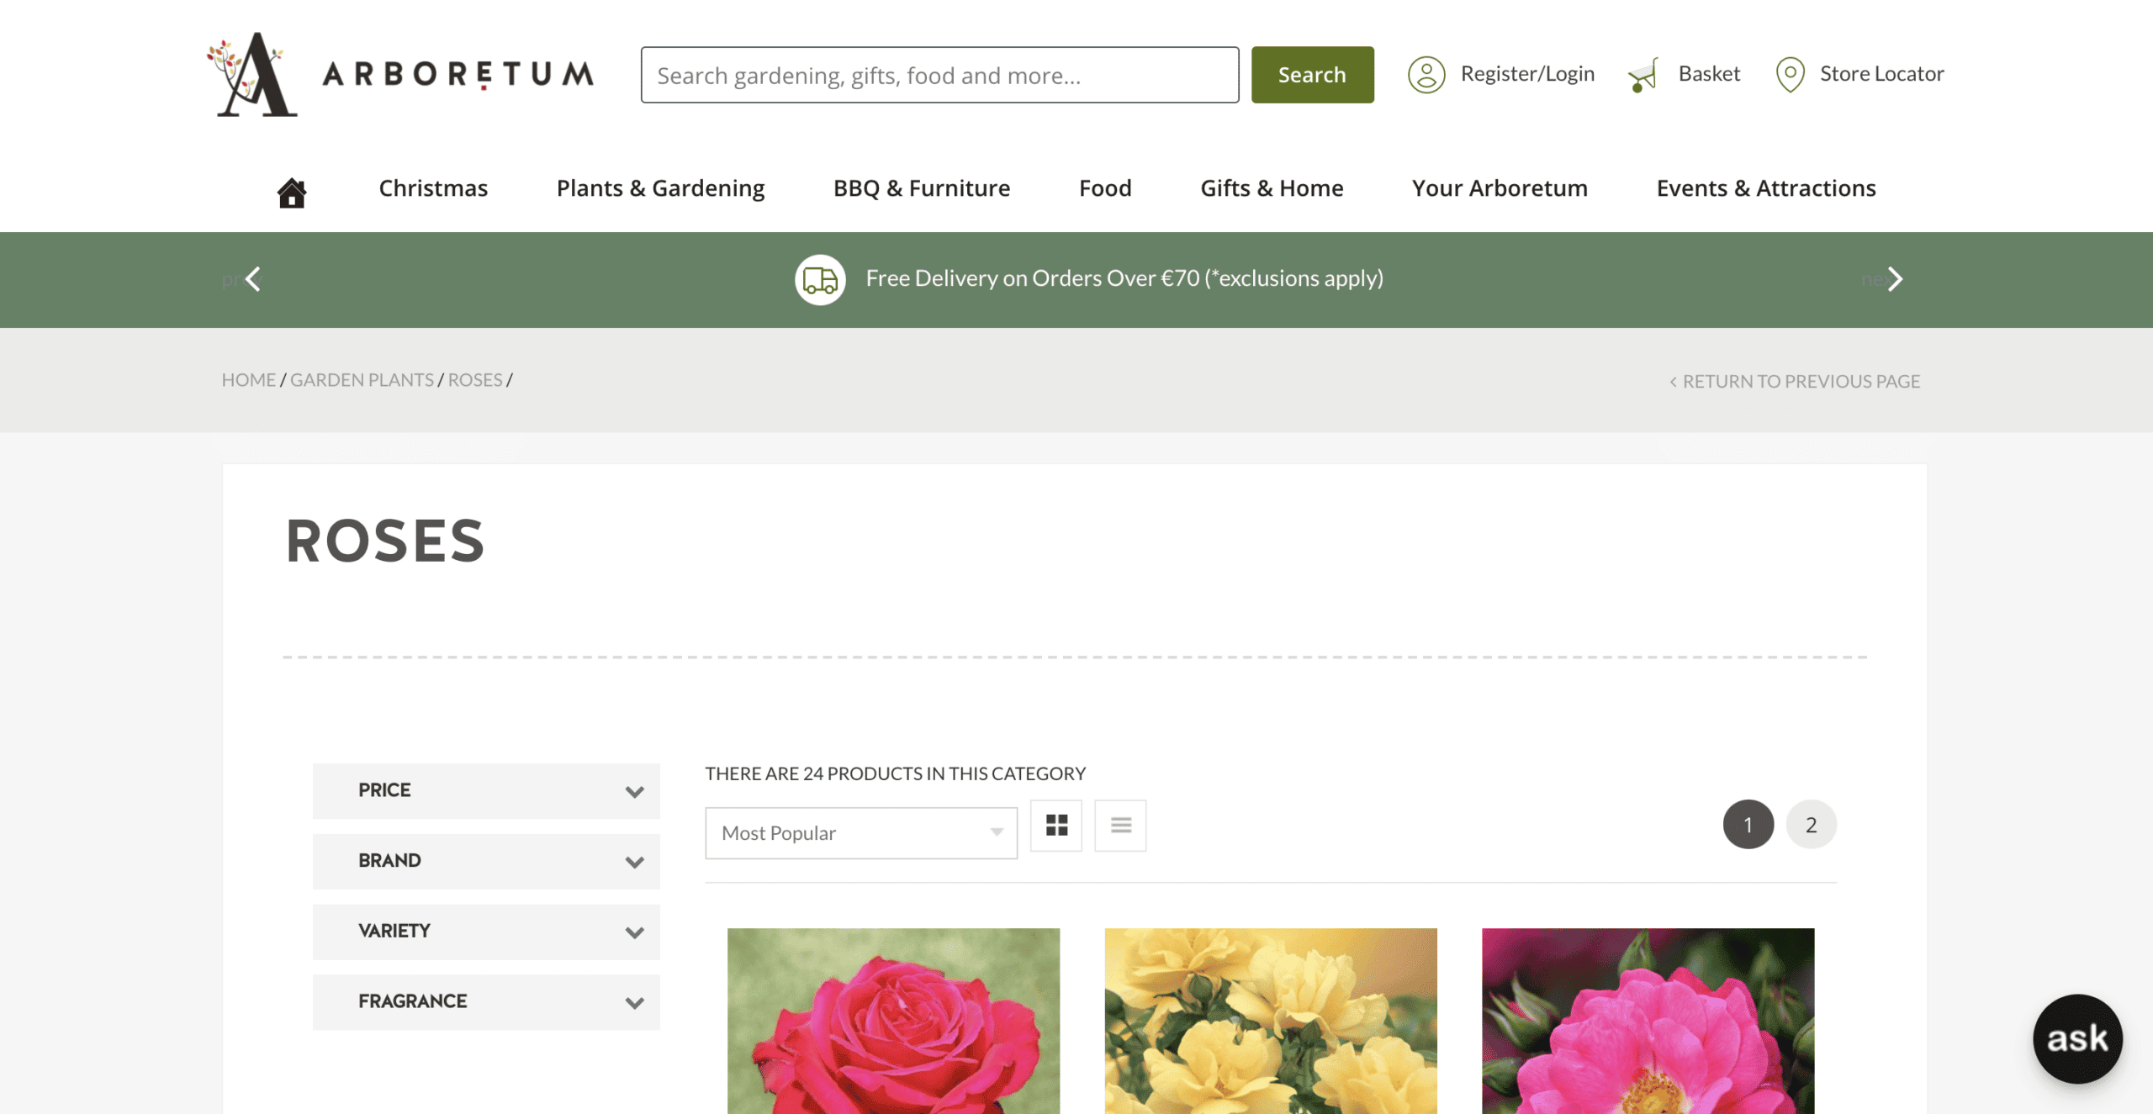Click ROSES breadcrumb
Screen dimensions: 2153x1114
(x=475, y=380)
